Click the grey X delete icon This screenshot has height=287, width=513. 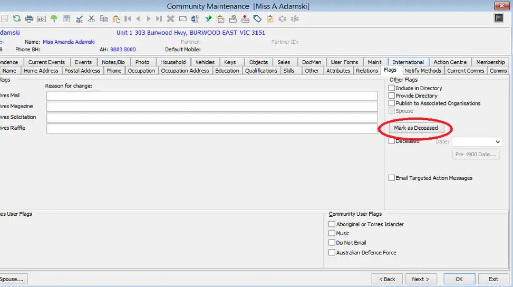point(170,18)
